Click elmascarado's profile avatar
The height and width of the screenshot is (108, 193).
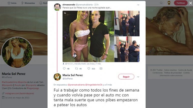point(57,7)
